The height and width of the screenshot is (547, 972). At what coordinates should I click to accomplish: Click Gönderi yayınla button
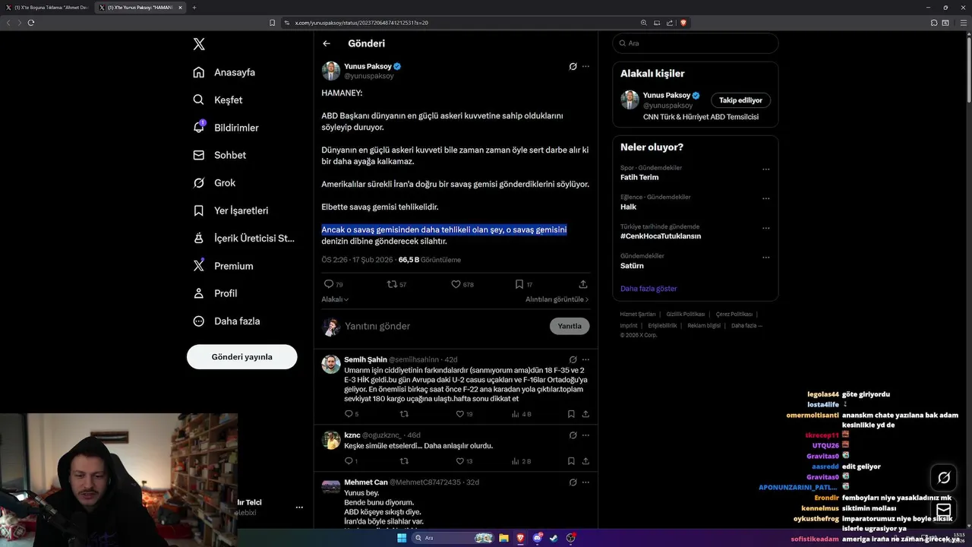click(241, 356)
